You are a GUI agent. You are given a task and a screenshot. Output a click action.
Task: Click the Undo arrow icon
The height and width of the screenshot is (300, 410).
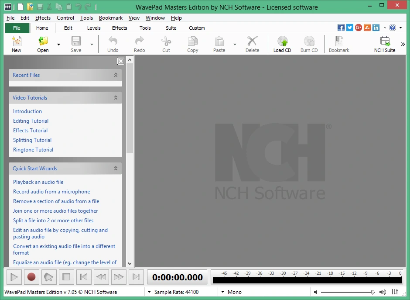click(113, 41)
